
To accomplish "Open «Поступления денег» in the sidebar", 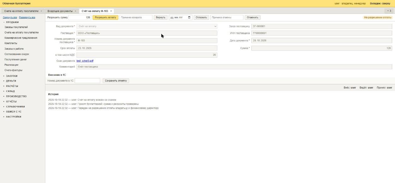I will pyautogui.click(x=15, y=60).
